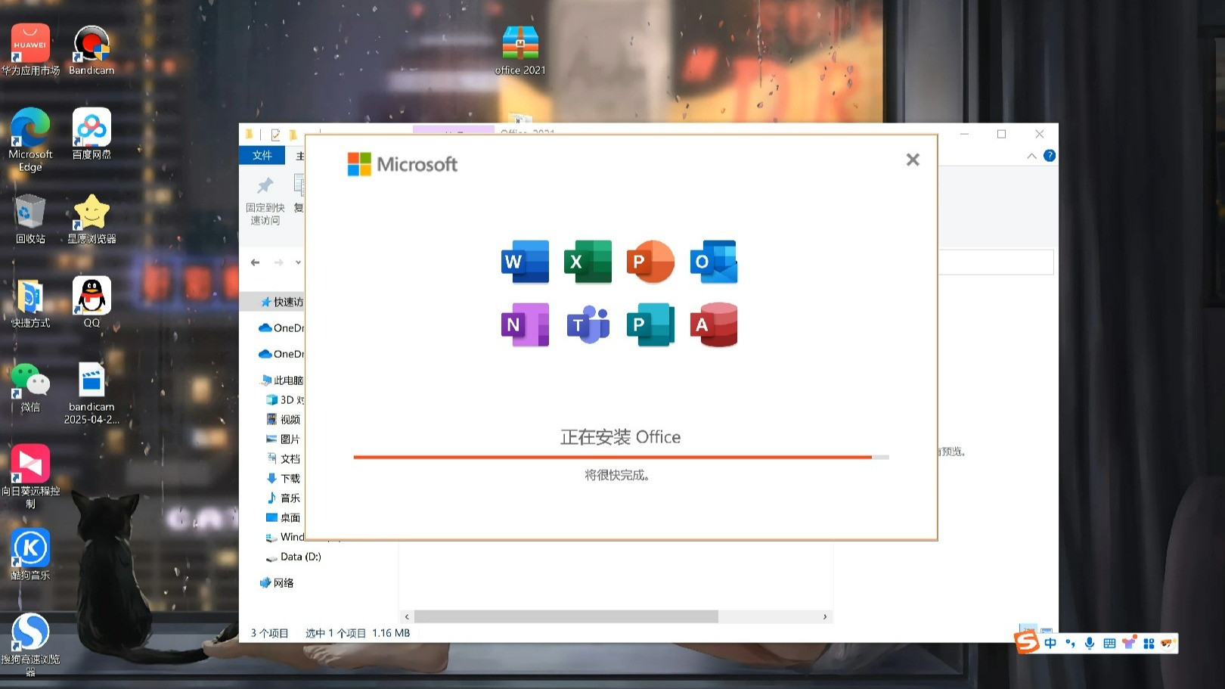Click the Access icon in the installer
The width and height of the screenshot is (1225, 689).
click(714, 324)
